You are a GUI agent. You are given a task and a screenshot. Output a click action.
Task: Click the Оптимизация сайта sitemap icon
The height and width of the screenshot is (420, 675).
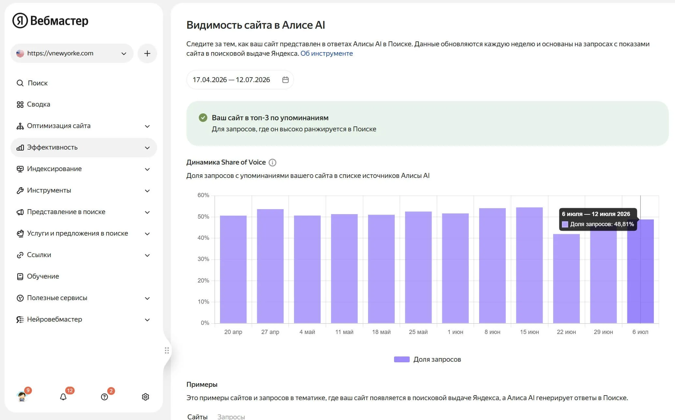(20, 126)
